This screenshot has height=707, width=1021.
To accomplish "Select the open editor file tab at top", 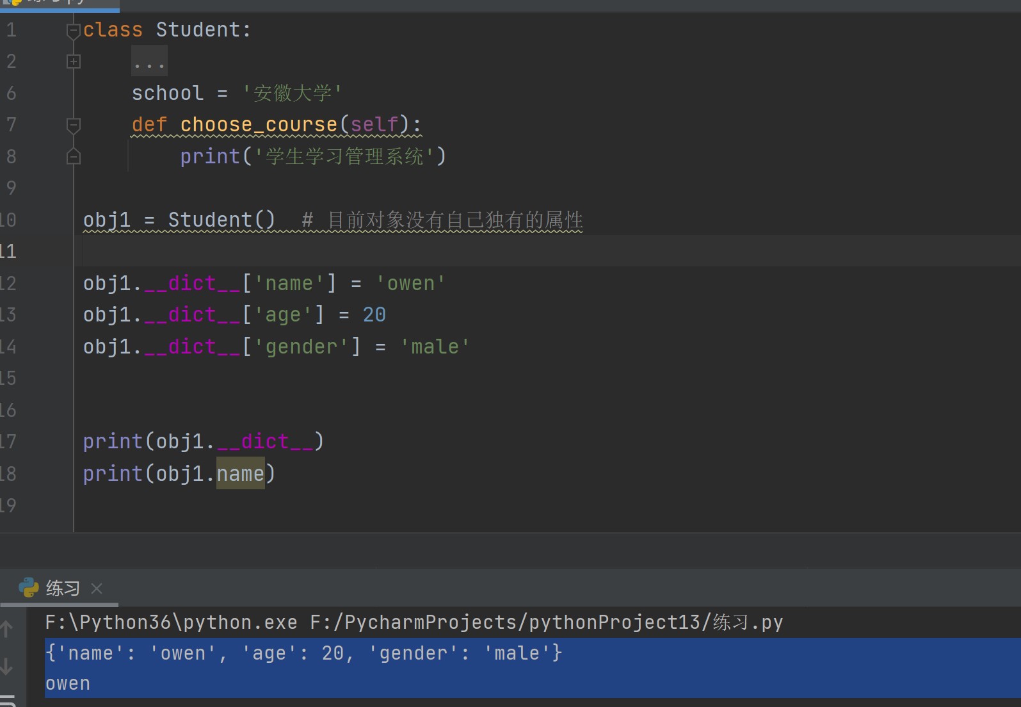I will click(x=58, y=3).
